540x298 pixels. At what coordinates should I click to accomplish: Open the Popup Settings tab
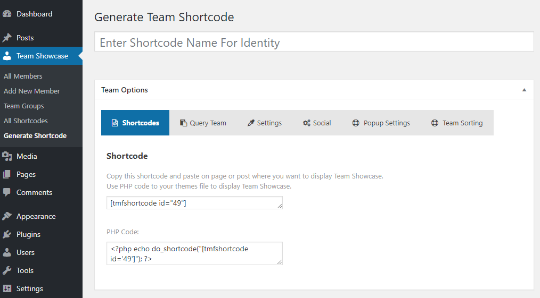(x=381, y=123)
